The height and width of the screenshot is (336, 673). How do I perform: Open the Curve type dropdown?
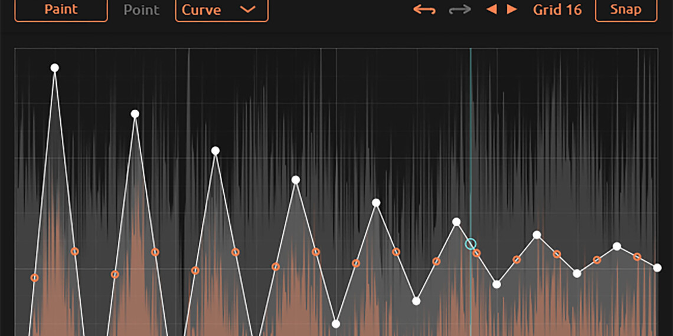tap(221, 10)
